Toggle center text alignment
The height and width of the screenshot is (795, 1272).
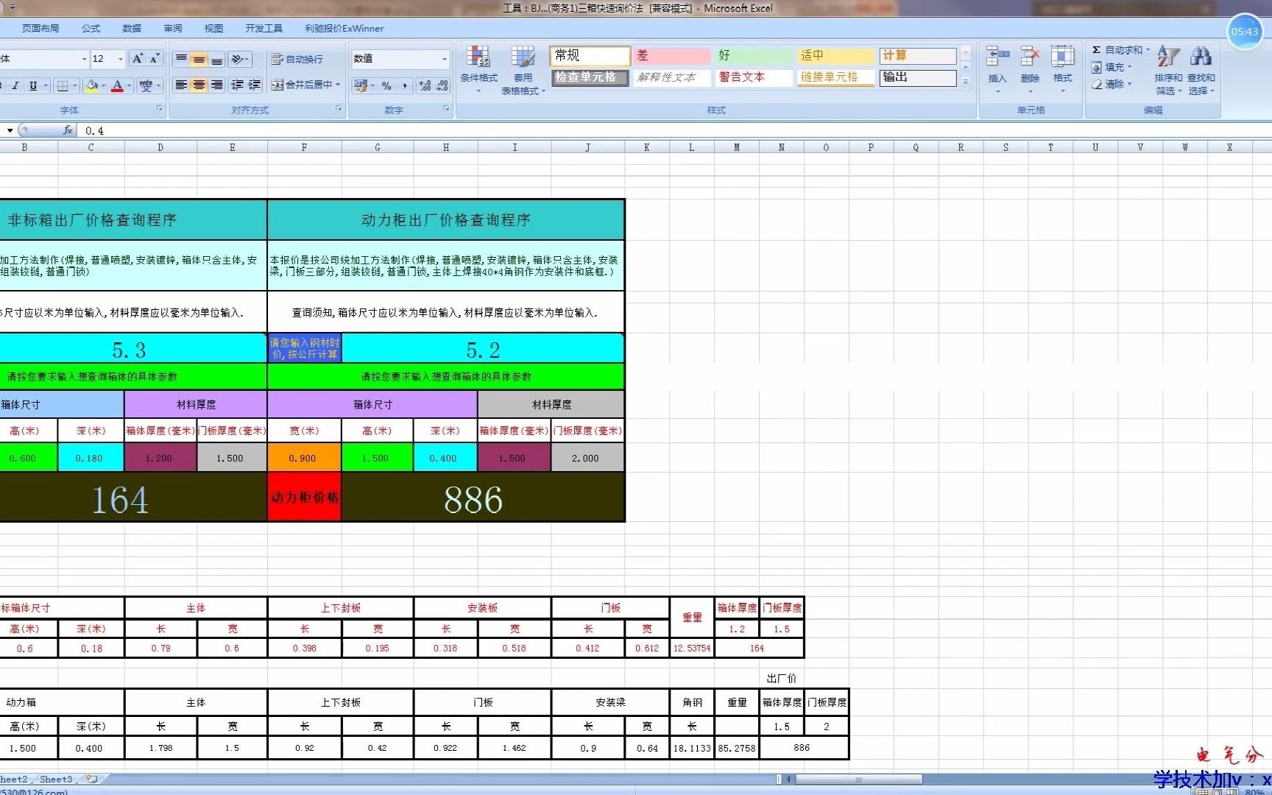click(x=199, y=85)
